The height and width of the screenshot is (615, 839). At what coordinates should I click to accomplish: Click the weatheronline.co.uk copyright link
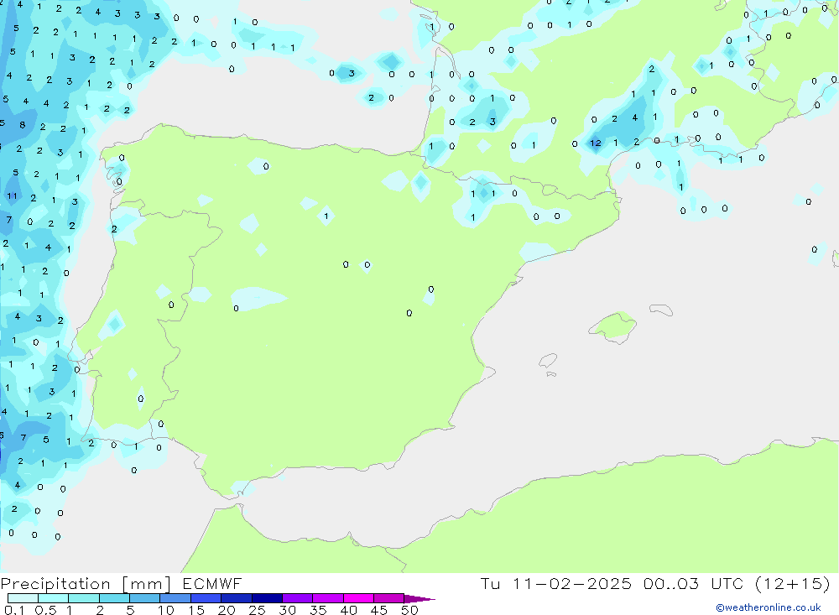pyautogui.click(x=768, y=607)
